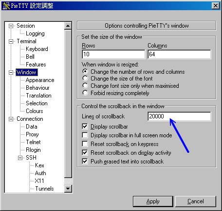Viewport: 222px width, 211px height.
Task: Click the Lines of scrollback field
Action: (x=179, y=116)
